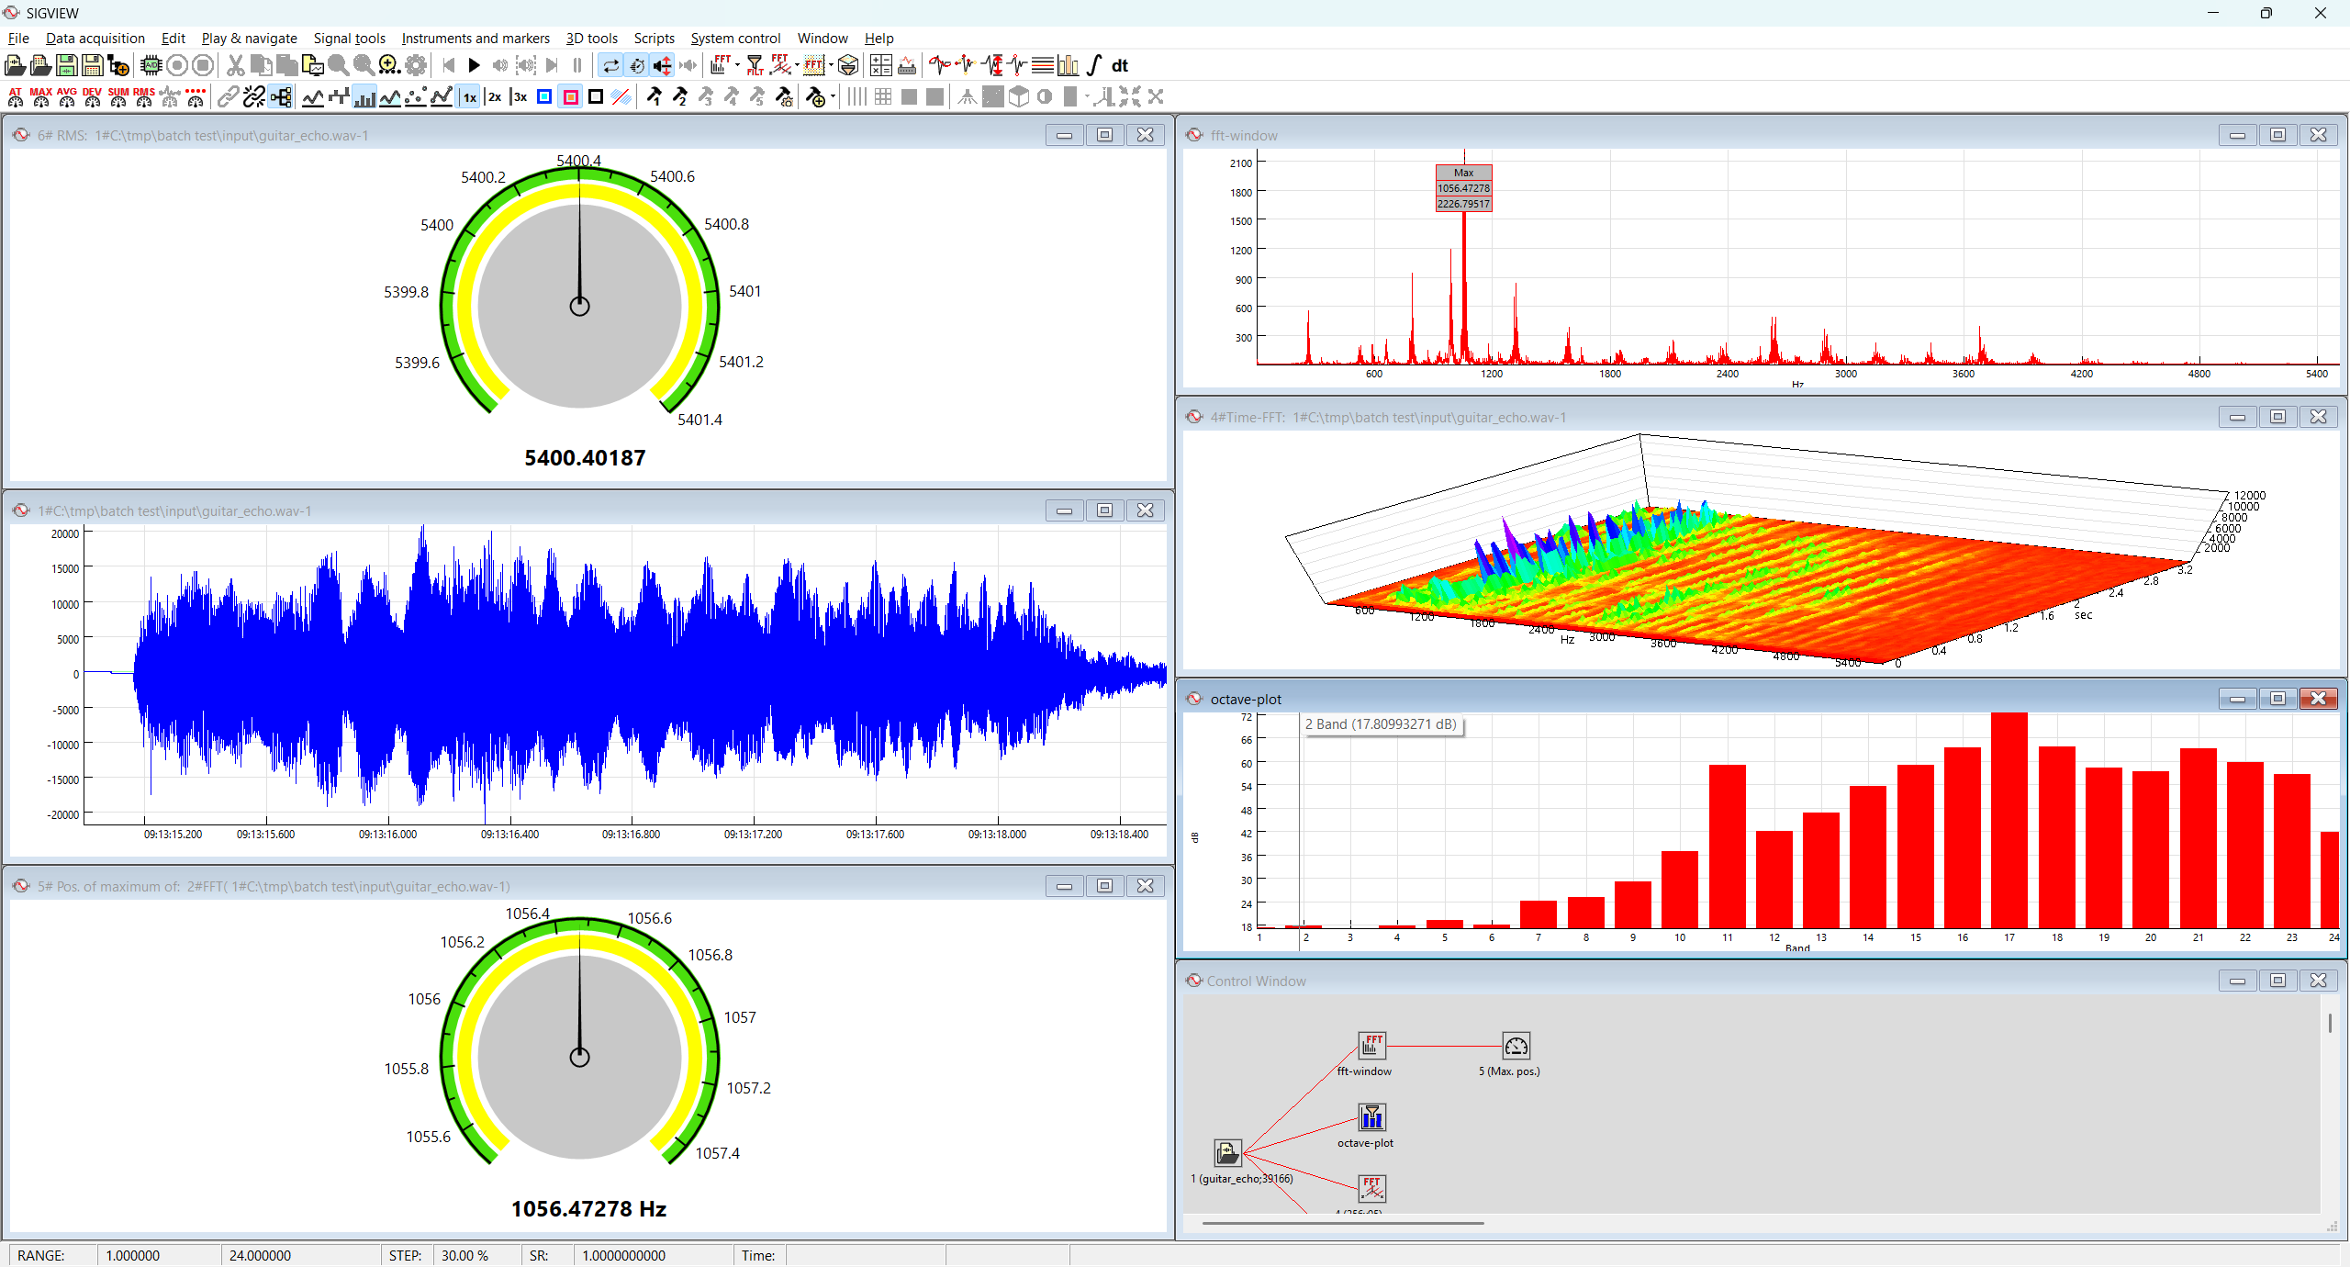Toggle the bar chart display mode

pyautogui.click(x=364, y=96)
